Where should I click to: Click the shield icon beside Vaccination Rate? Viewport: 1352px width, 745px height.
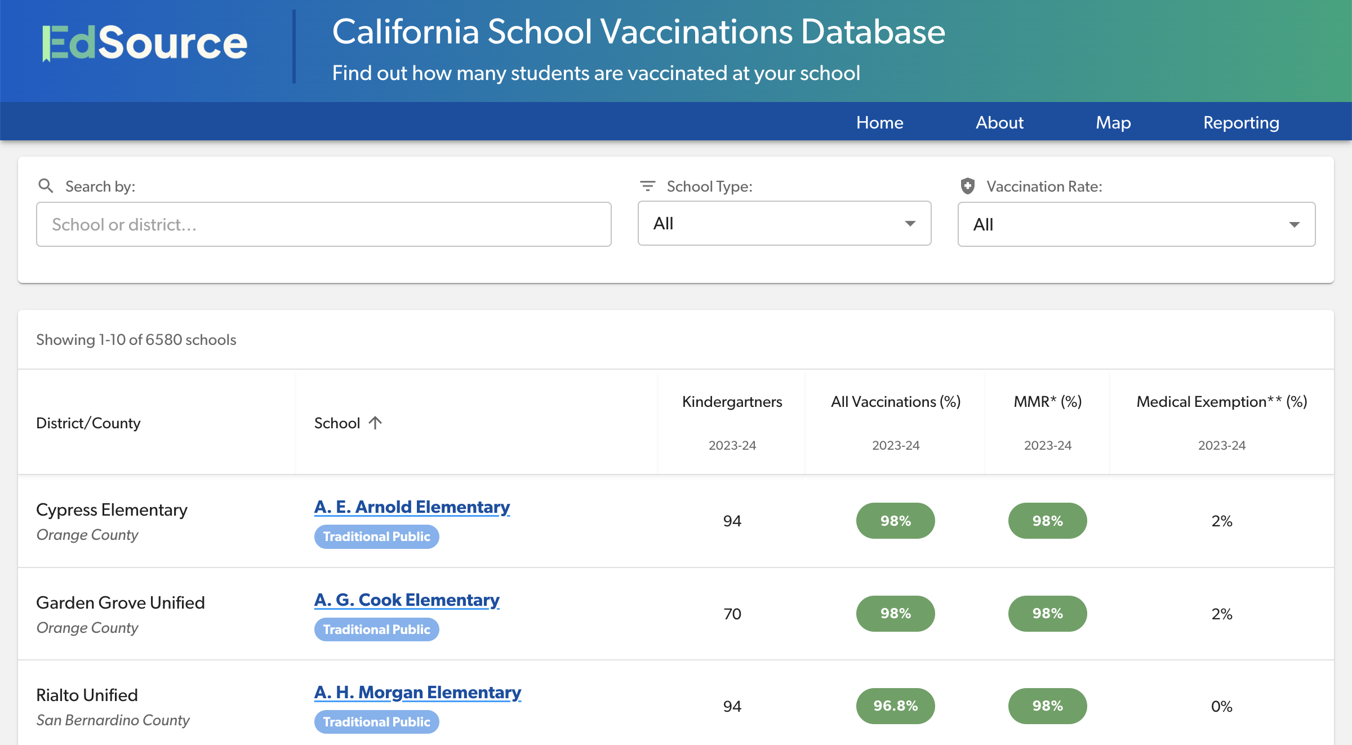coord(967,186)
